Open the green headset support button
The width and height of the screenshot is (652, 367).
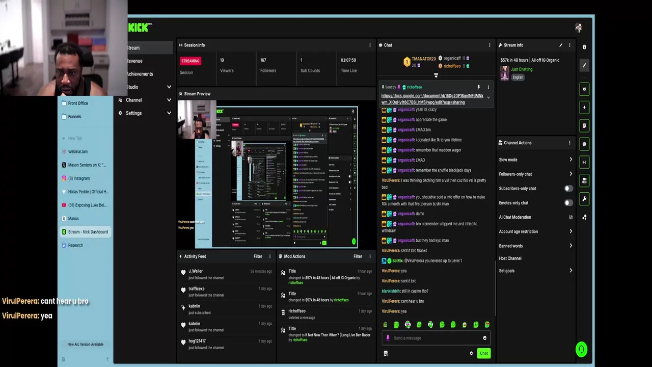point(581,349)
